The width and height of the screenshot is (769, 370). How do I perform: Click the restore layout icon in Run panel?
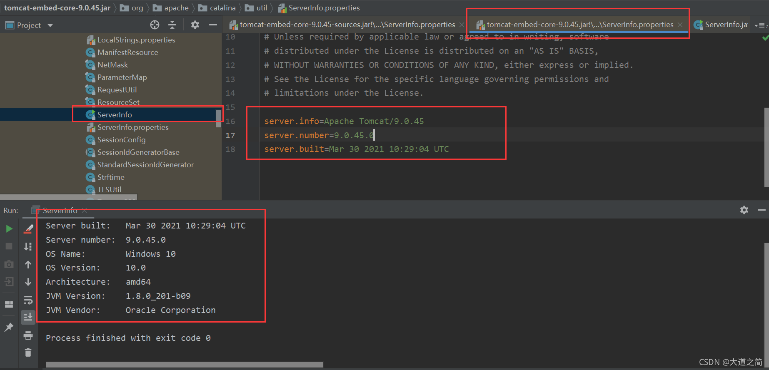[9, 304]
